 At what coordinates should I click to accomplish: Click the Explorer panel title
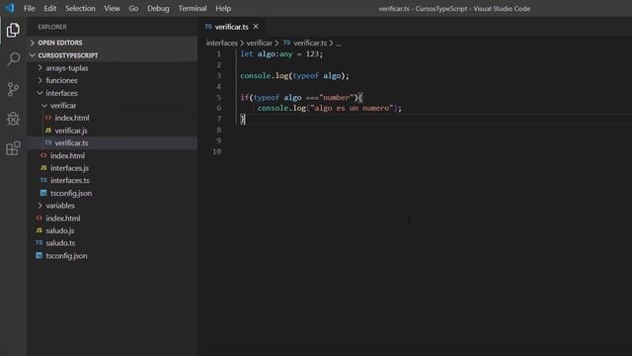pos(52,27)
